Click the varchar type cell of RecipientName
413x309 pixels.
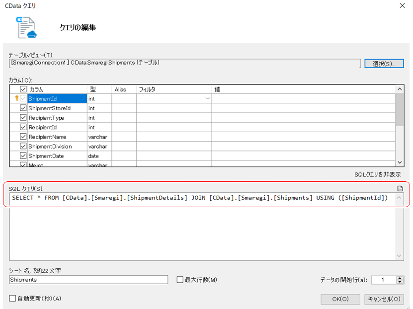point(99,137)
